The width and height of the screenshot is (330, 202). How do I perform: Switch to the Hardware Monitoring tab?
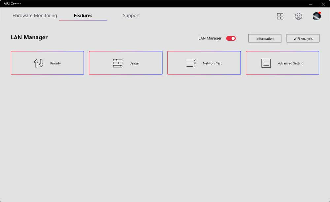(x=35, y=16)
